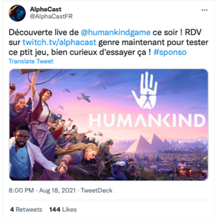215x219 pixels.
Task: Open the Humankind promotional image
Action: coord(109,125)
